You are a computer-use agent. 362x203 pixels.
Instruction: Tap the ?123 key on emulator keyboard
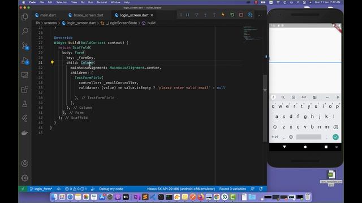click(x=275, y=137)
